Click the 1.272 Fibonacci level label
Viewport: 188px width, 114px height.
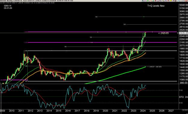[26, 42]
